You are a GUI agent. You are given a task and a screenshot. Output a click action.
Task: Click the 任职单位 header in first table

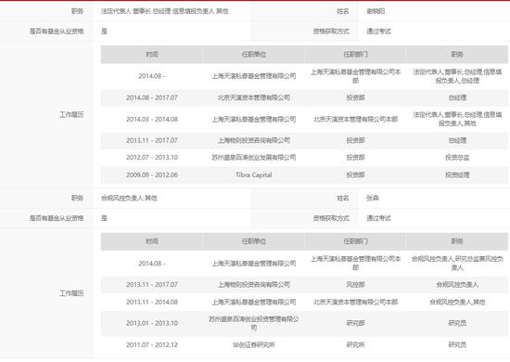(254, 55)
